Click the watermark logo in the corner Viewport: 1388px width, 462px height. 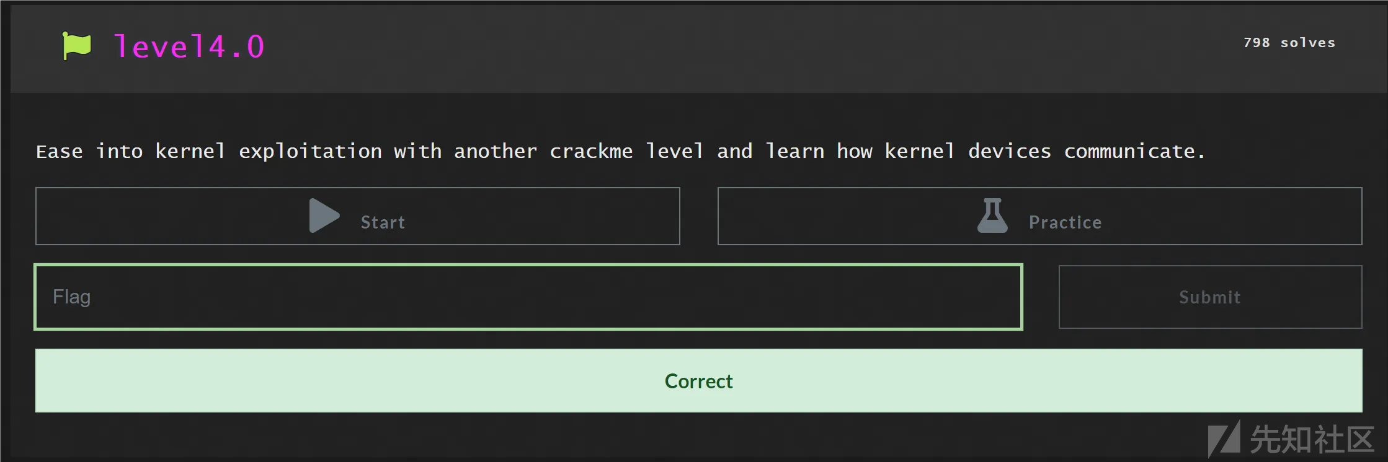[1224, 439]
